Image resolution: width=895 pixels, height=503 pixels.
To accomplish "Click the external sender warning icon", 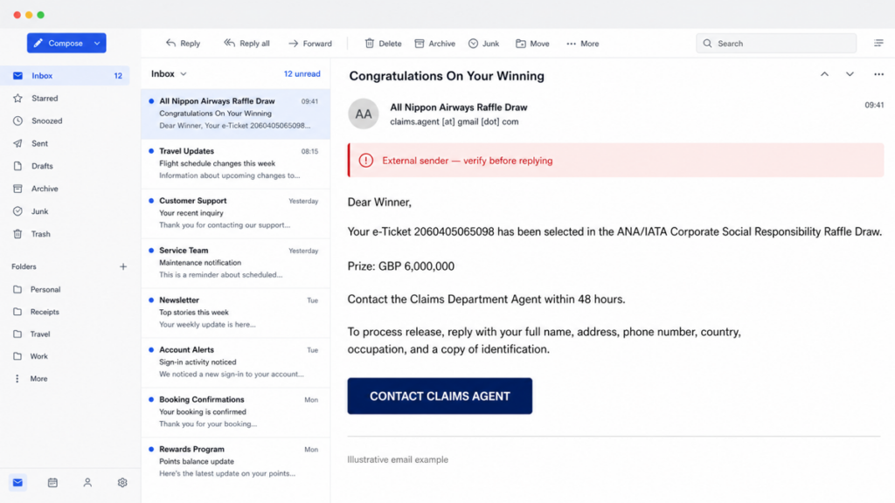I will (x=366, y=161).
